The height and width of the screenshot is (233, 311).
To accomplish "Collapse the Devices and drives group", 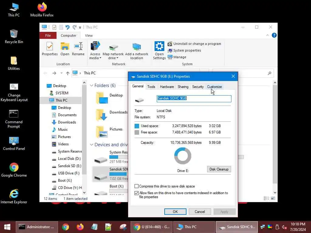I will click(91, 145).
